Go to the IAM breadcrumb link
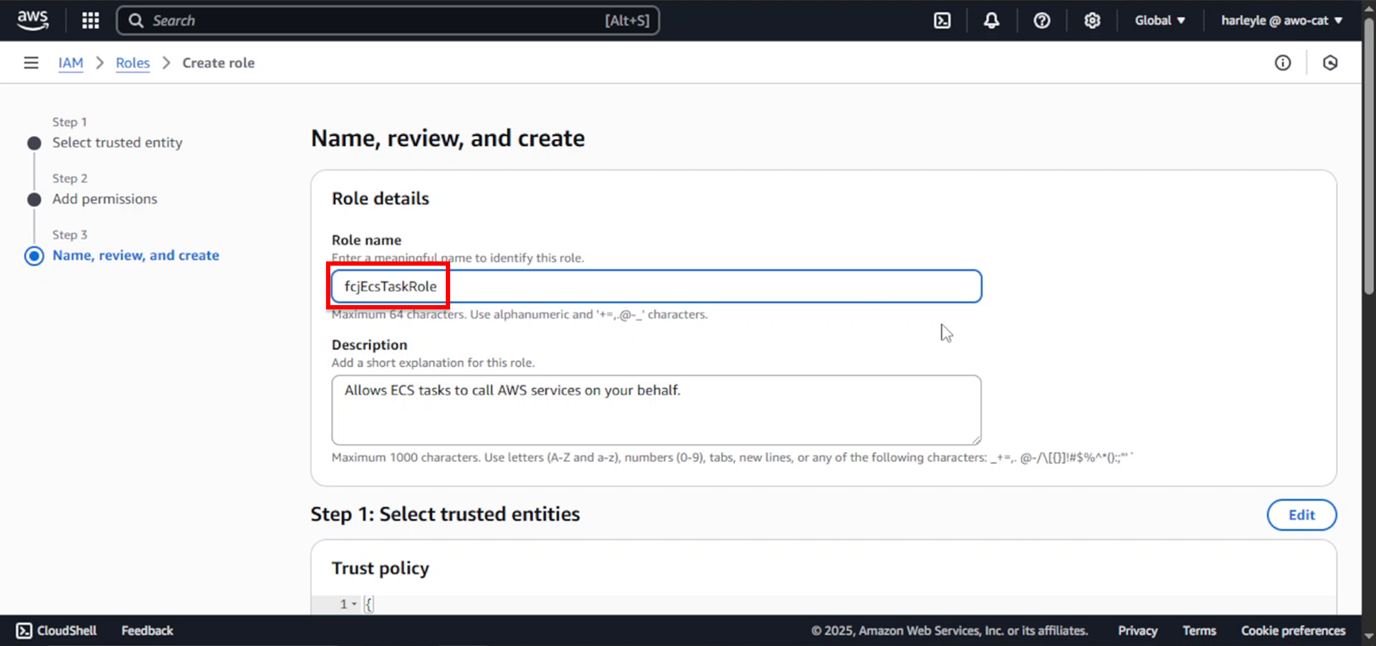The width and height of the screenshot is (1376, 646). pyautogui.click(x=71, y=63)
